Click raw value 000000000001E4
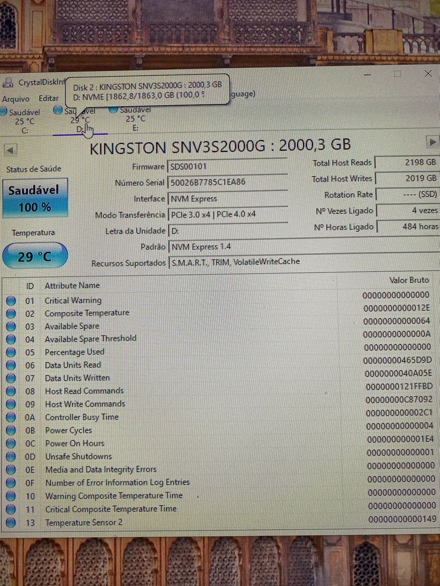 [400, 439]
